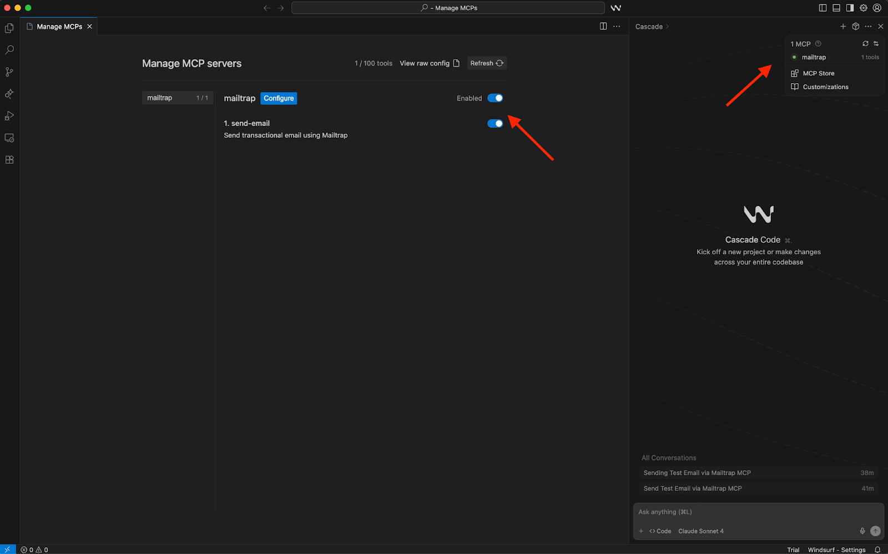Open Run and Debug view
This screenshot has height=554, width=888.
tap(9, 116)
